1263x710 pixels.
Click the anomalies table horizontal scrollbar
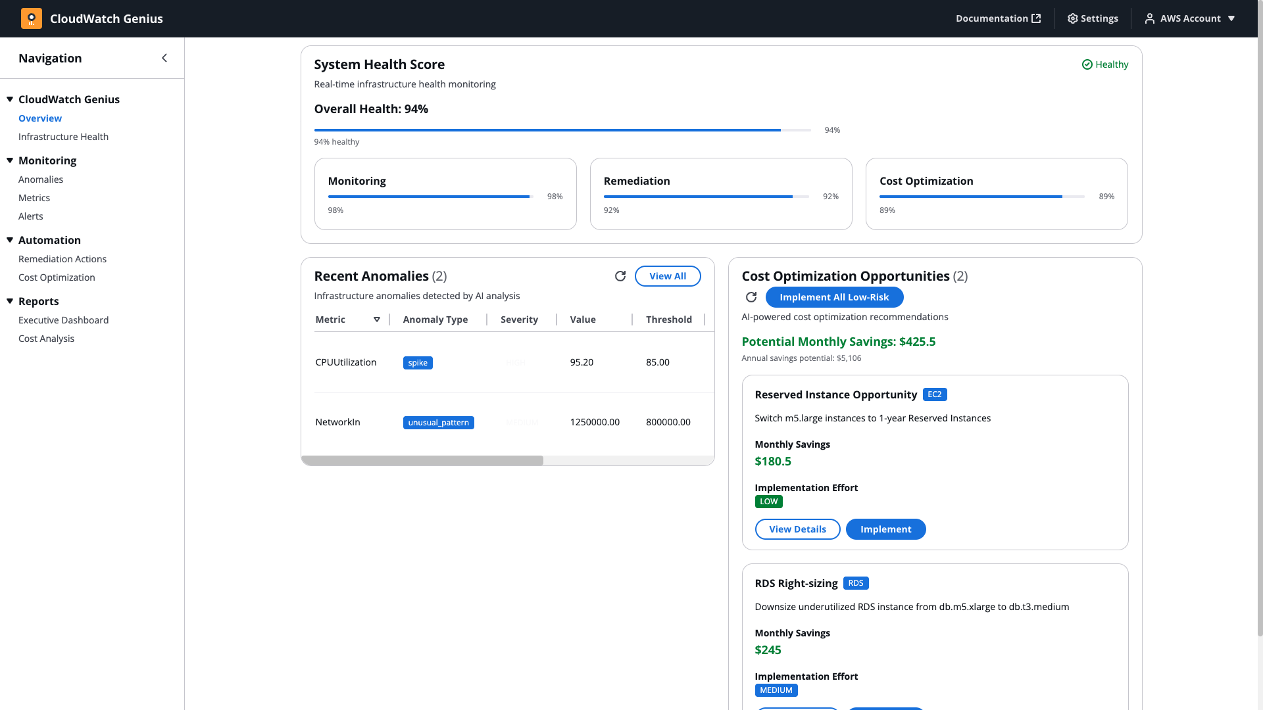(422, 461)
